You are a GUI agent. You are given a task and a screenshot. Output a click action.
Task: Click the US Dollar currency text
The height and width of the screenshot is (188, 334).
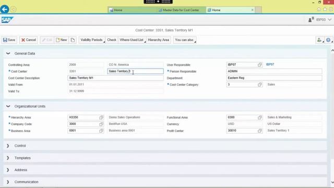273,124
